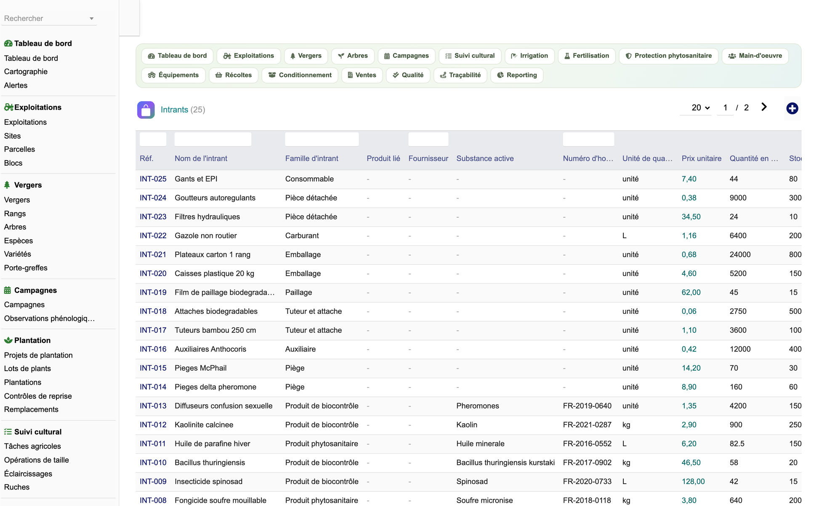Click the Irrigation tab icon
This screenshot has height=506, width=819.
pos(514,56)
